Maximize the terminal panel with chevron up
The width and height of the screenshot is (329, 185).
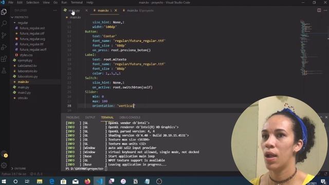(x=321, y=117)
